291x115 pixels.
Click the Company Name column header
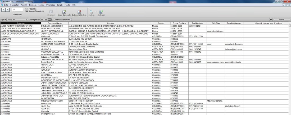pos(54,23)
